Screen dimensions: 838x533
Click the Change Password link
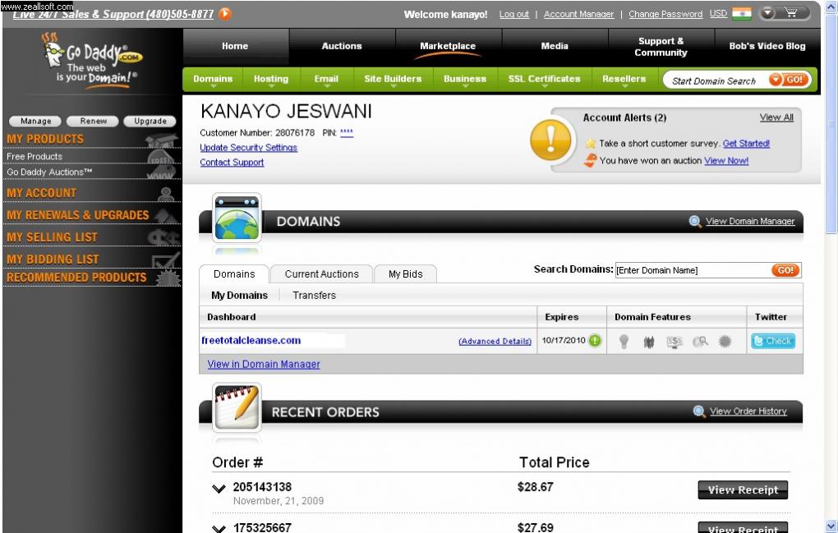[x=665, y=15]
